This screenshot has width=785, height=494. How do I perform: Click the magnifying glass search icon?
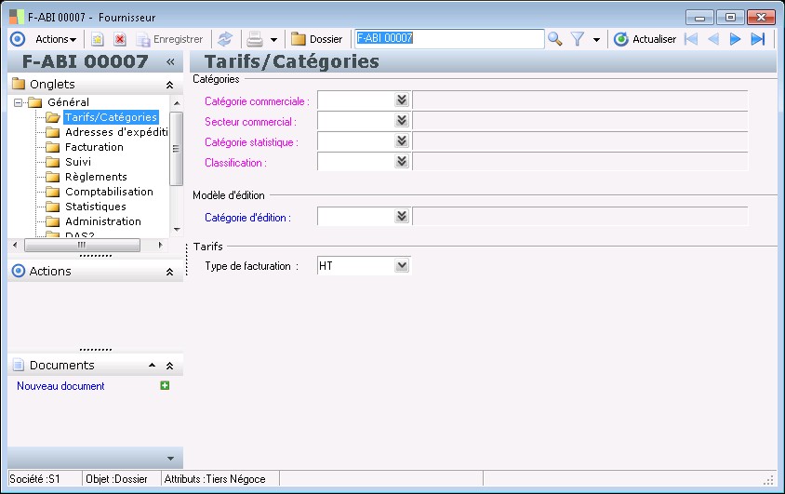pos(554,39)
